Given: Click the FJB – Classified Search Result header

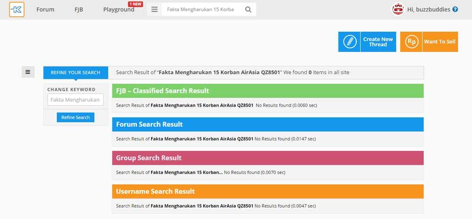Looking at the screenshot, I should [x=268, y=91].
